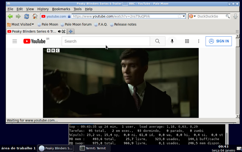Click the video player to pause

point(121,83)
